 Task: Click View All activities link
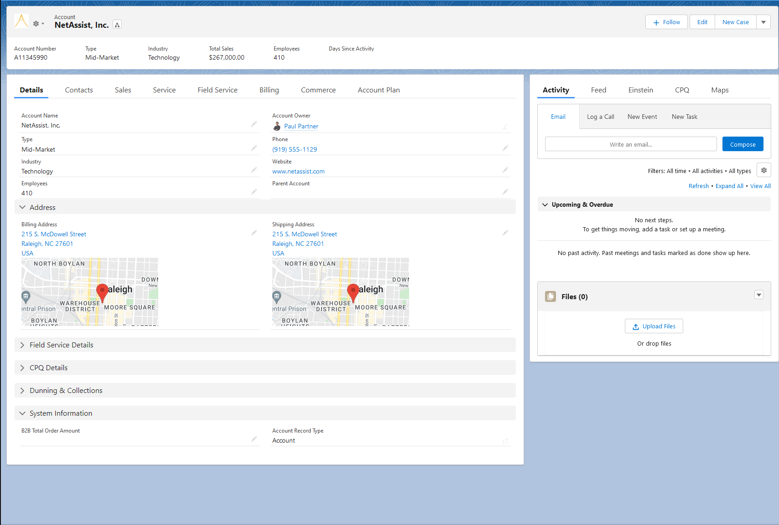coord(760,186)
